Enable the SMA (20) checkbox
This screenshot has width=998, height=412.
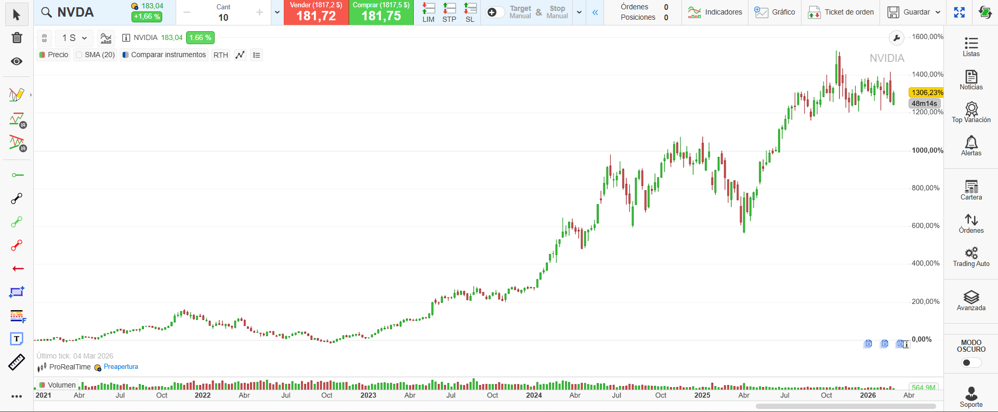pyautogui.click(x=79, y=55)
